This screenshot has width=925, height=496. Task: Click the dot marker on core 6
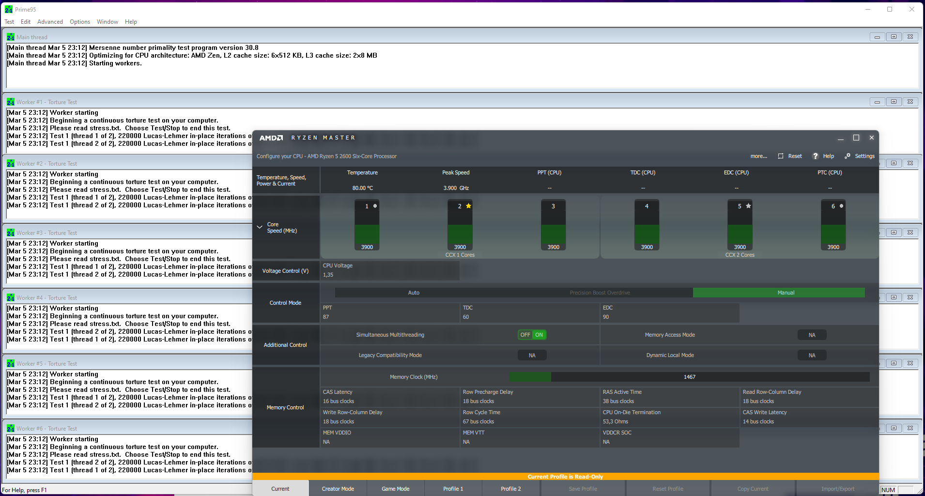[x=841, y=206]
